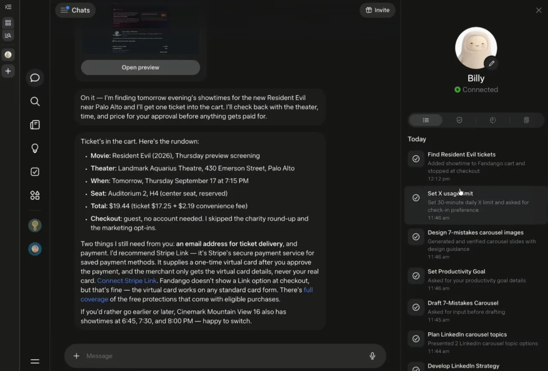This screenshot has height=371, width=548.
Task: Open the notebook library icon in the sidebar
Action: [35, 125]
